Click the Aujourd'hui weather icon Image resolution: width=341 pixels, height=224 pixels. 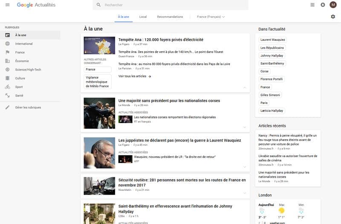[262, 210]
